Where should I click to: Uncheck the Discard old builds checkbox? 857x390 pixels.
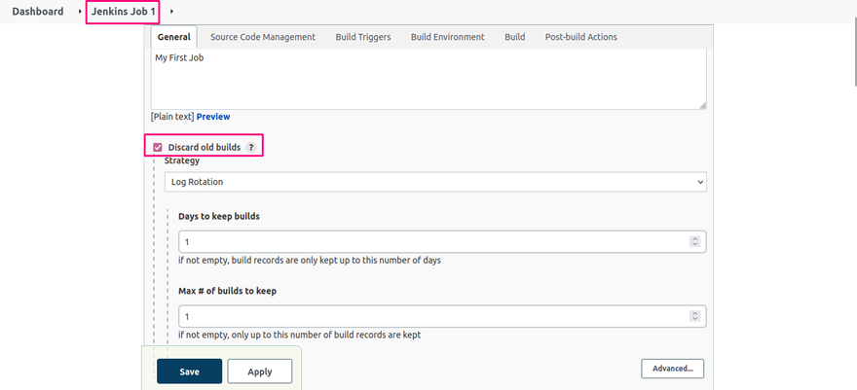click(x=158, y=147)
